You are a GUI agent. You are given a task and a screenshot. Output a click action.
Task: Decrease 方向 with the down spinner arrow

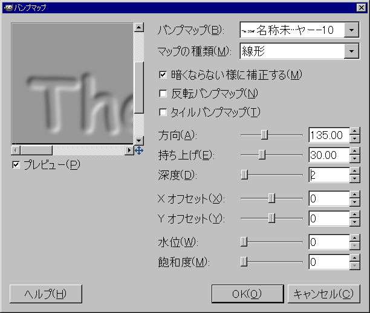pos(355,139)
